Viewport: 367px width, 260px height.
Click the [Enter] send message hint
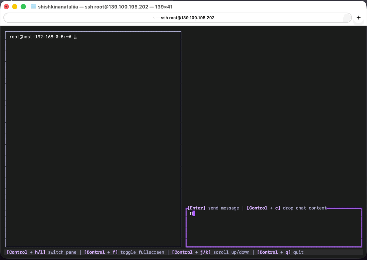click(213, 208)
